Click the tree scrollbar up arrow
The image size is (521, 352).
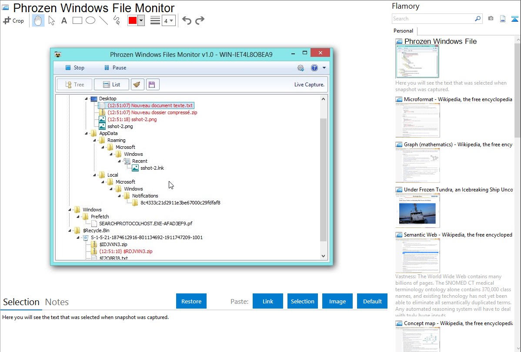click(x=323, y=99)
